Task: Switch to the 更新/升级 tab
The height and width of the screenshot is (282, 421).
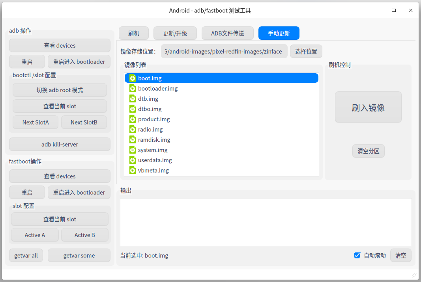Action: [x=175, y=33]
